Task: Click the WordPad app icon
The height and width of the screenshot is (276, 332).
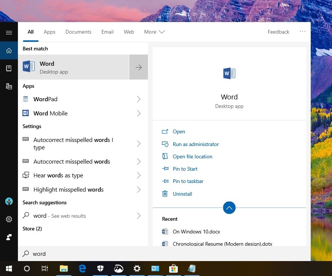Action: [26, 99]
